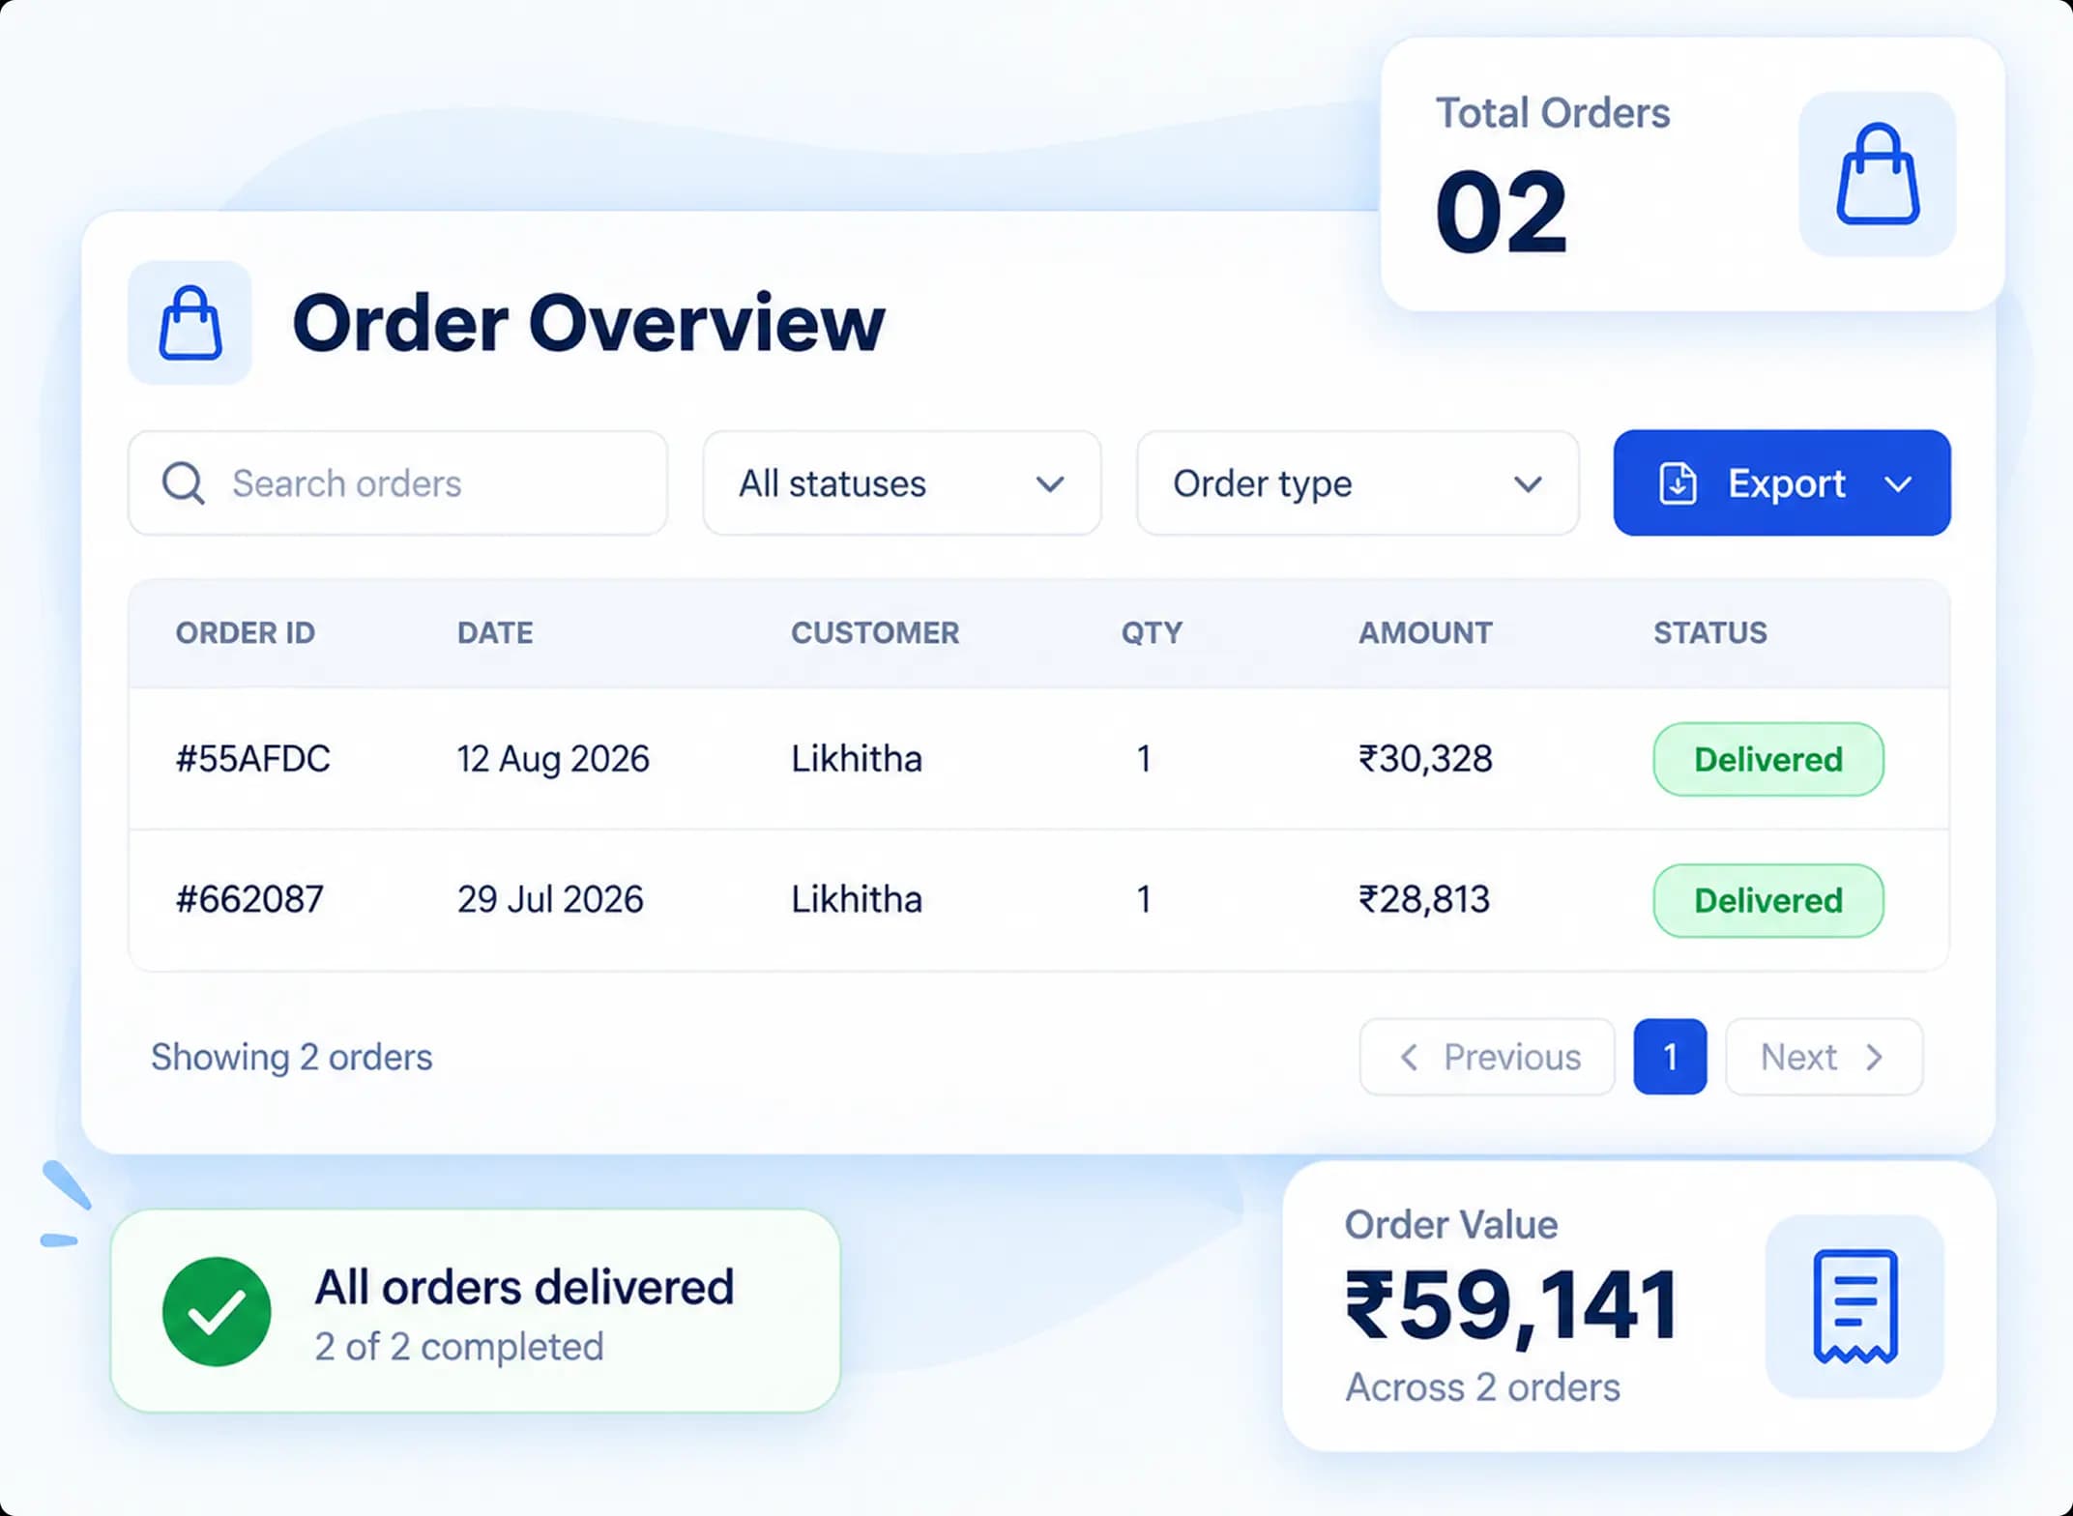The height and width of the screenshot is (1516, 2073).
Task: Click the bag icon in Total Orders card
Action: [x=1877, y=174]
